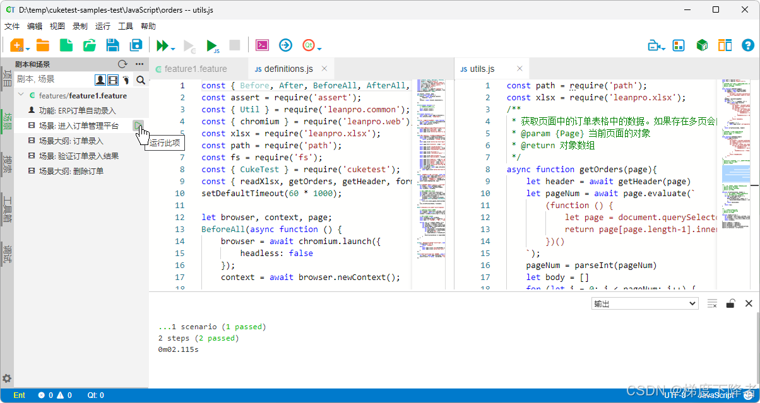Toggle the split editor layout icon
This screenshot has height=403, width=760.
(x=725, y=45)
